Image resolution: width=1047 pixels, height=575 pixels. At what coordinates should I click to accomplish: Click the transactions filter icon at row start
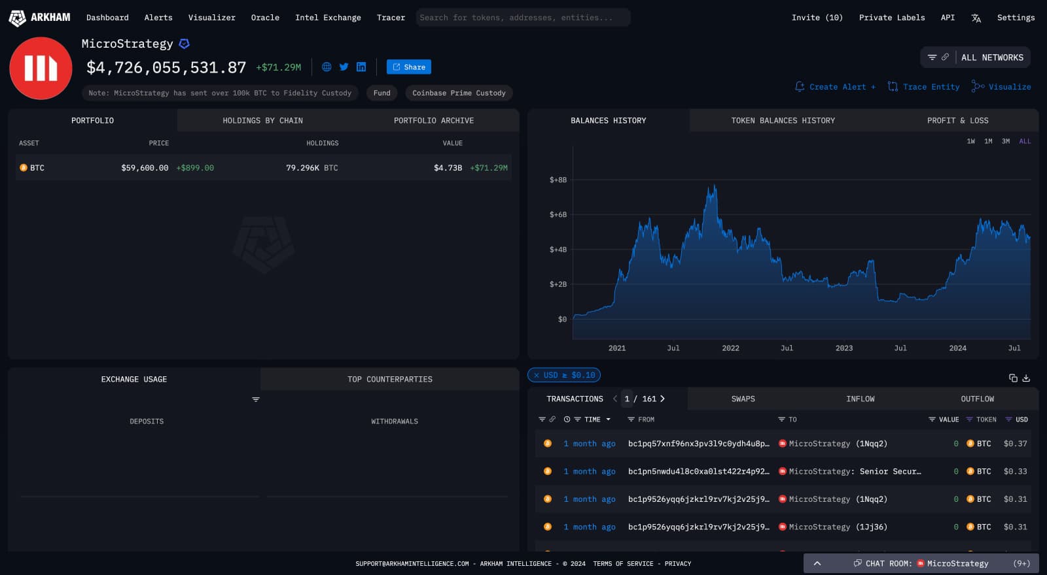[x=542, y=419]
